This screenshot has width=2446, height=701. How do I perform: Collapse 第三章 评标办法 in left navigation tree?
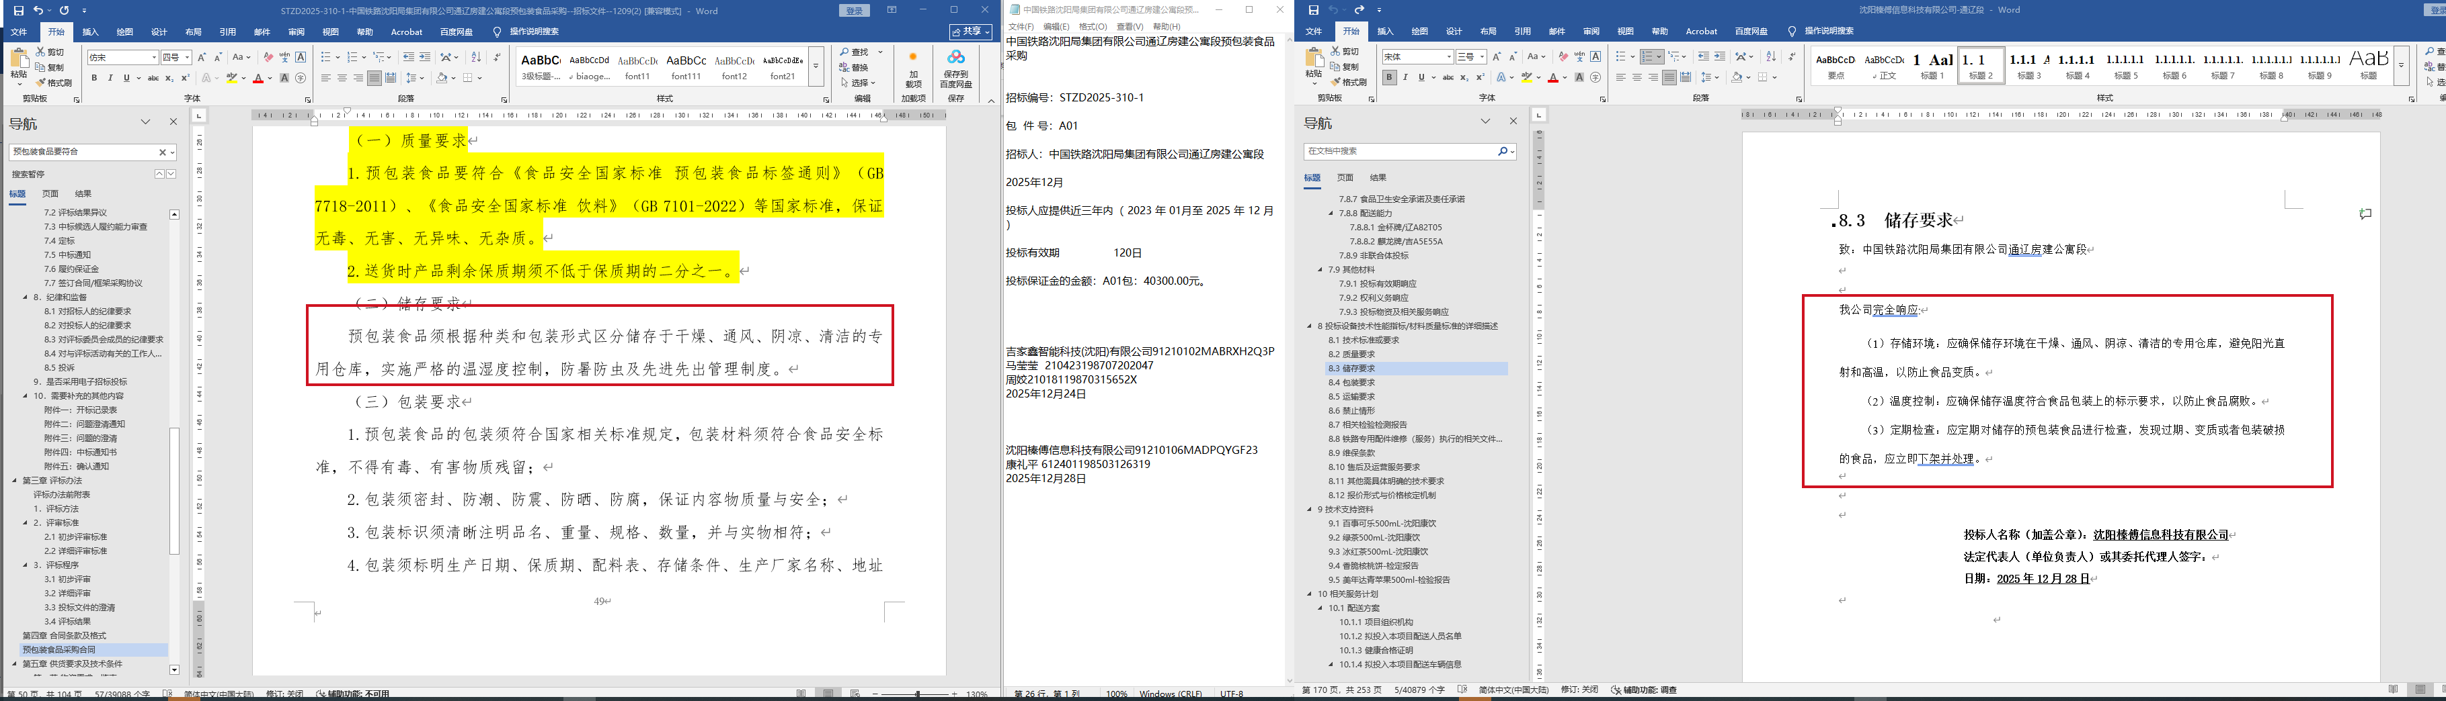click(14, 481)
